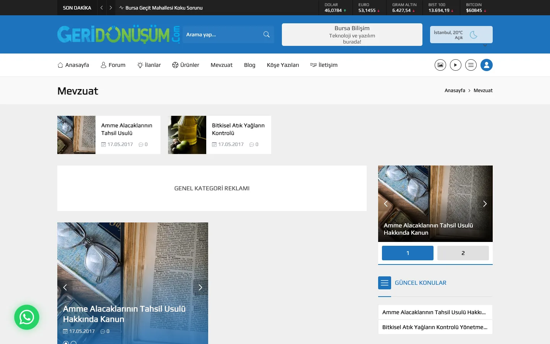
Task: Click the DOLAR exchange rate value
Action: click(333, 10)
